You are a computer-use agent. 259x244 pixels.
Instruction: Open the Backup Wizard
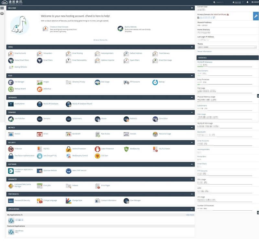pyautogui.click(x=20, y=89)
